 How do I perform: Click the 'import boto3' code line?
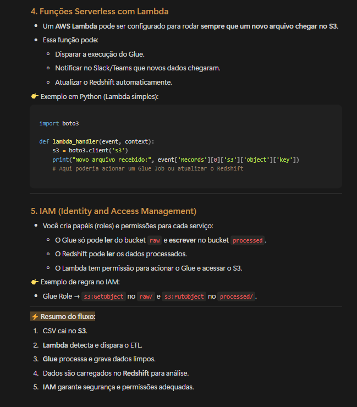point(59,124)
